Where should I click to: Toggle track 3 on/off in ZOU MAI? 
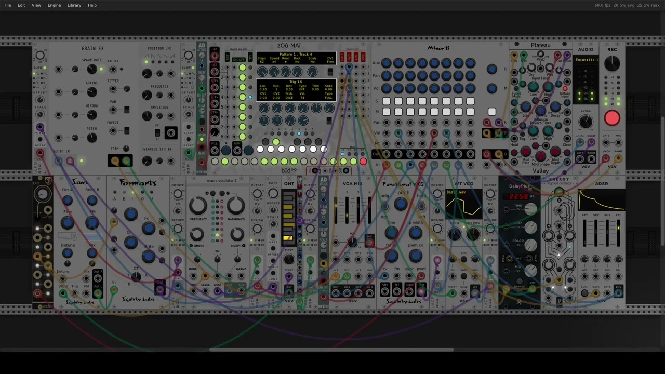[242, 87]
